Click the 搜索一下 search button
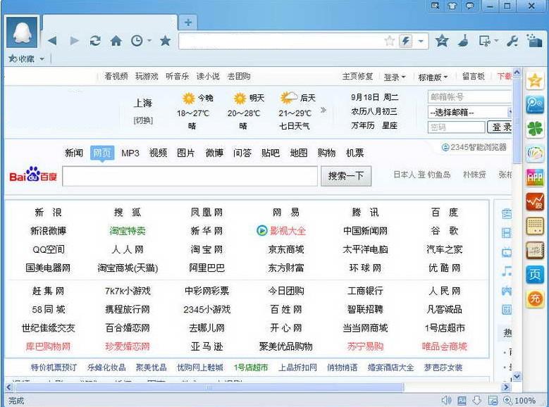 point(346,176)
